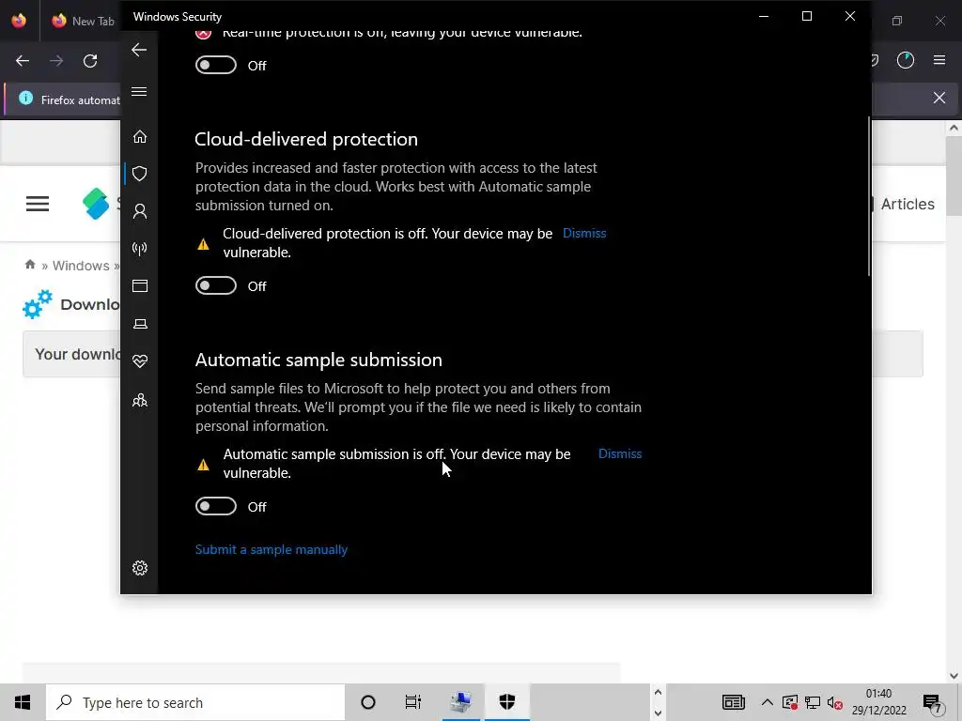Open Cortana circle on taskbar
The width and height of the screenshot is (962, 721).
click(368, 702)
